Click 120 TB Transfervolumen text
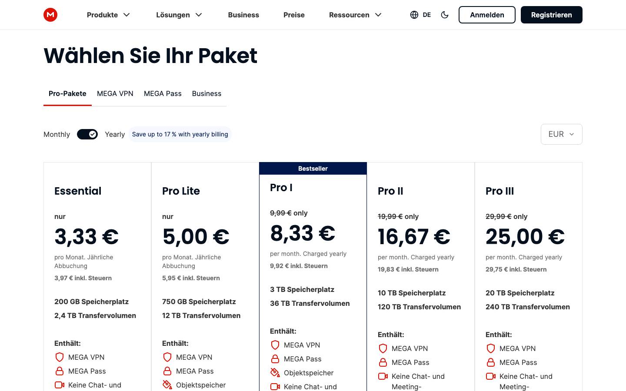The image size is (626, 391). [419, 307]
